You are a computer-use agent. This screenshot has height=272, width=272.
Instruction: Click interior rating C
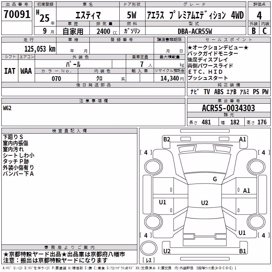click(265, 31)
